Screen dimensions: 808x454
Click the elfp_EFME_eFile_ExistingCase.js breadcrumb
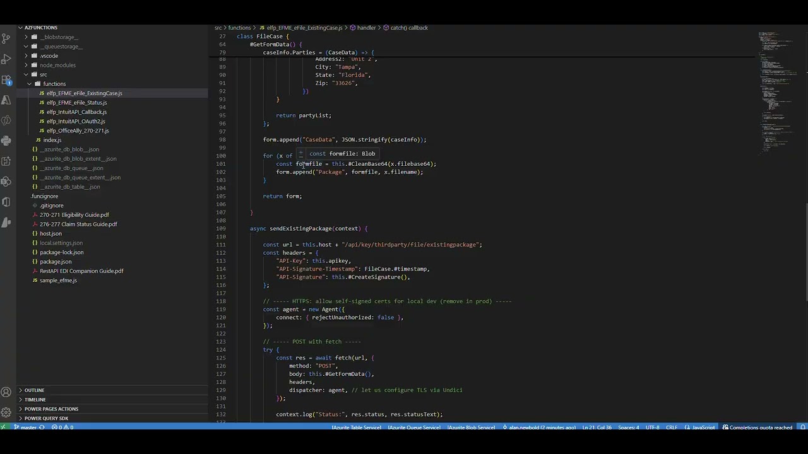(x=300, y=28)
